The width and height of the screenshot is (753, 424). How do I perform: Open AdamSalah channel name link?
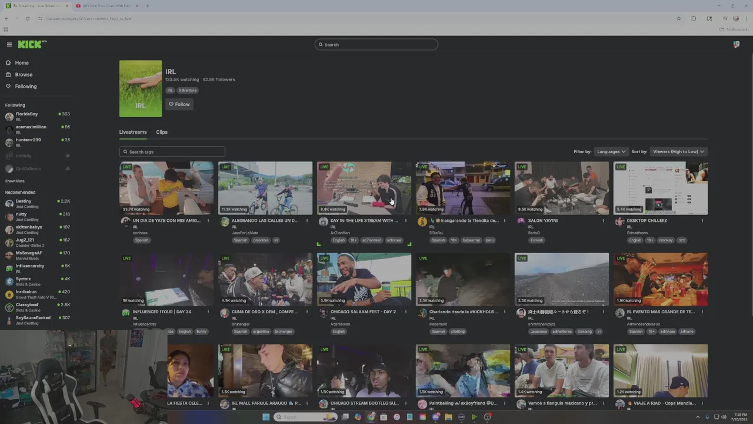pos(340,324)
